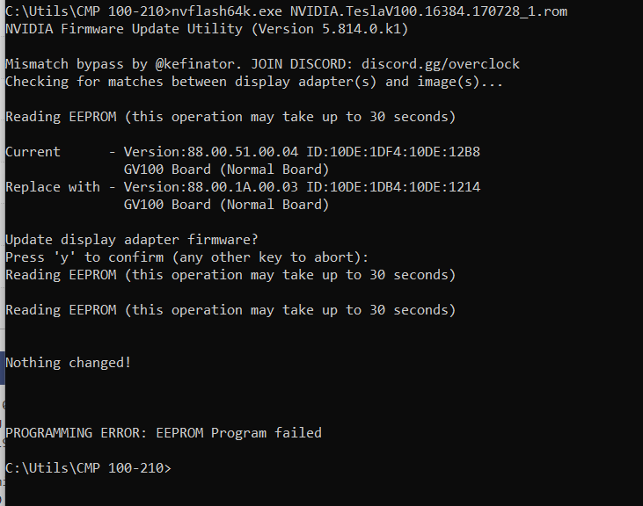This screenshot has width=643, height=506.
Task: Click the NVIDIA Firmware Update Utility version line
Action: tap(207, 29)
